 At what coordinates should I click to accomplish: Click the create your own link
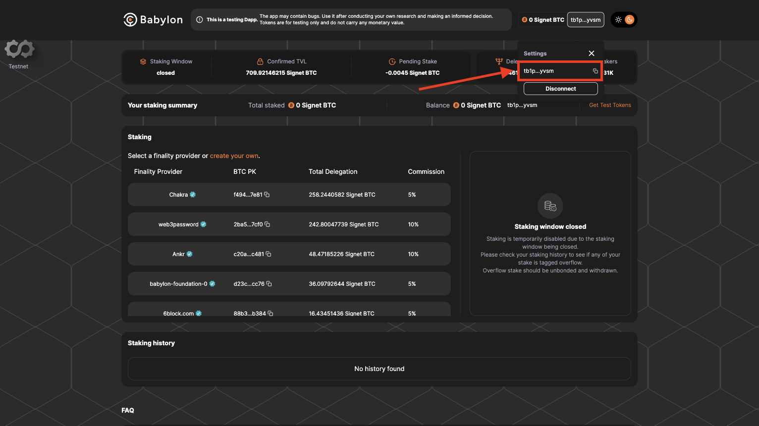234,156
